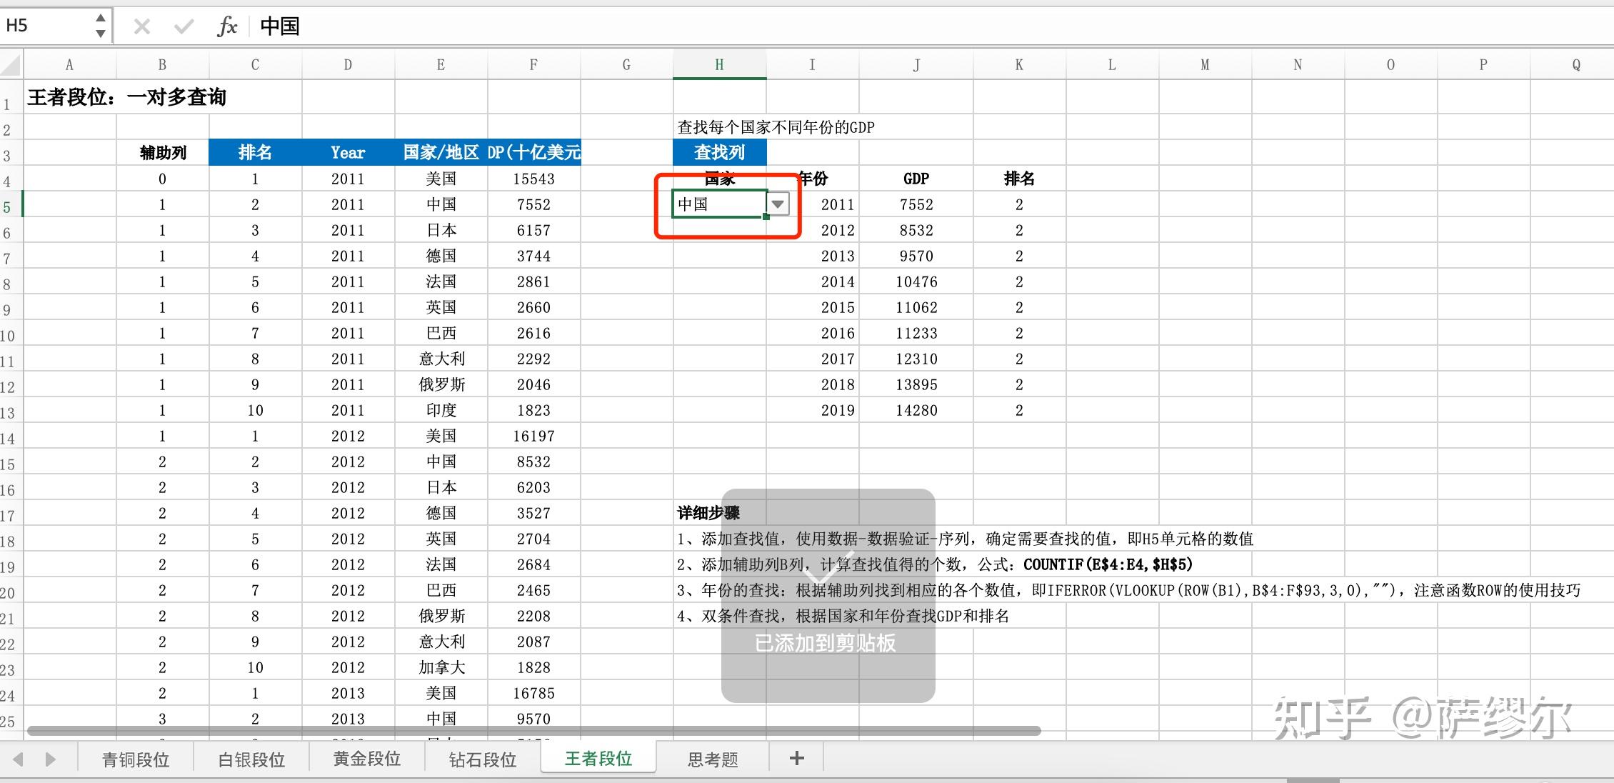Viewport: 1614px width, 783px height.
Task: Go to the 思考题 sheet tab
Action: pos(713,759)
